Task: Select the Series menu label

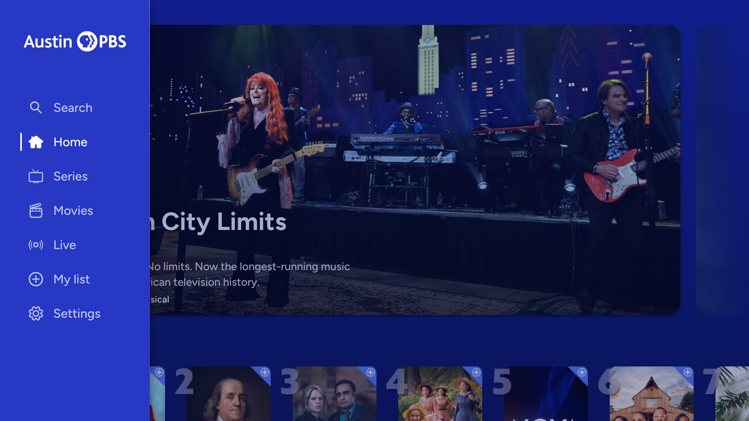Action: [x=71, y=176]
